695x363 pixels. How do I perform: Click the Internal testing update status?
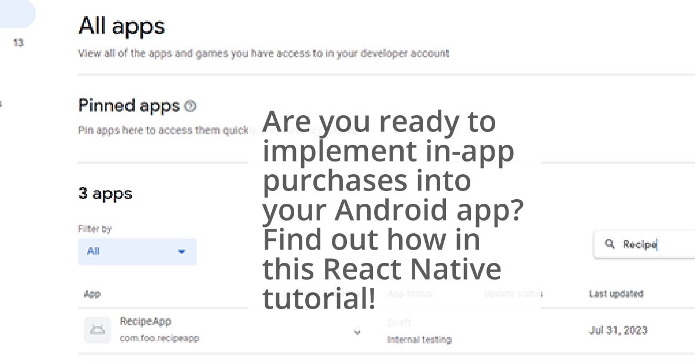[419, 340]
